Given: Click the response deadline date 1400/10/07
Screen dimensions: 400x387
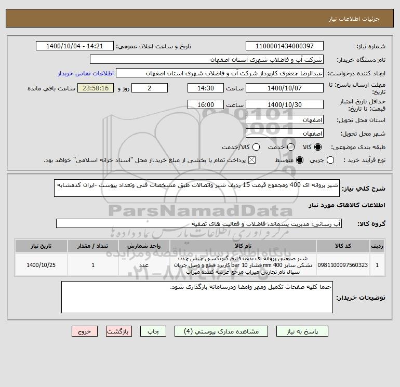Looking at the screenshot, I should click(285, 88).
